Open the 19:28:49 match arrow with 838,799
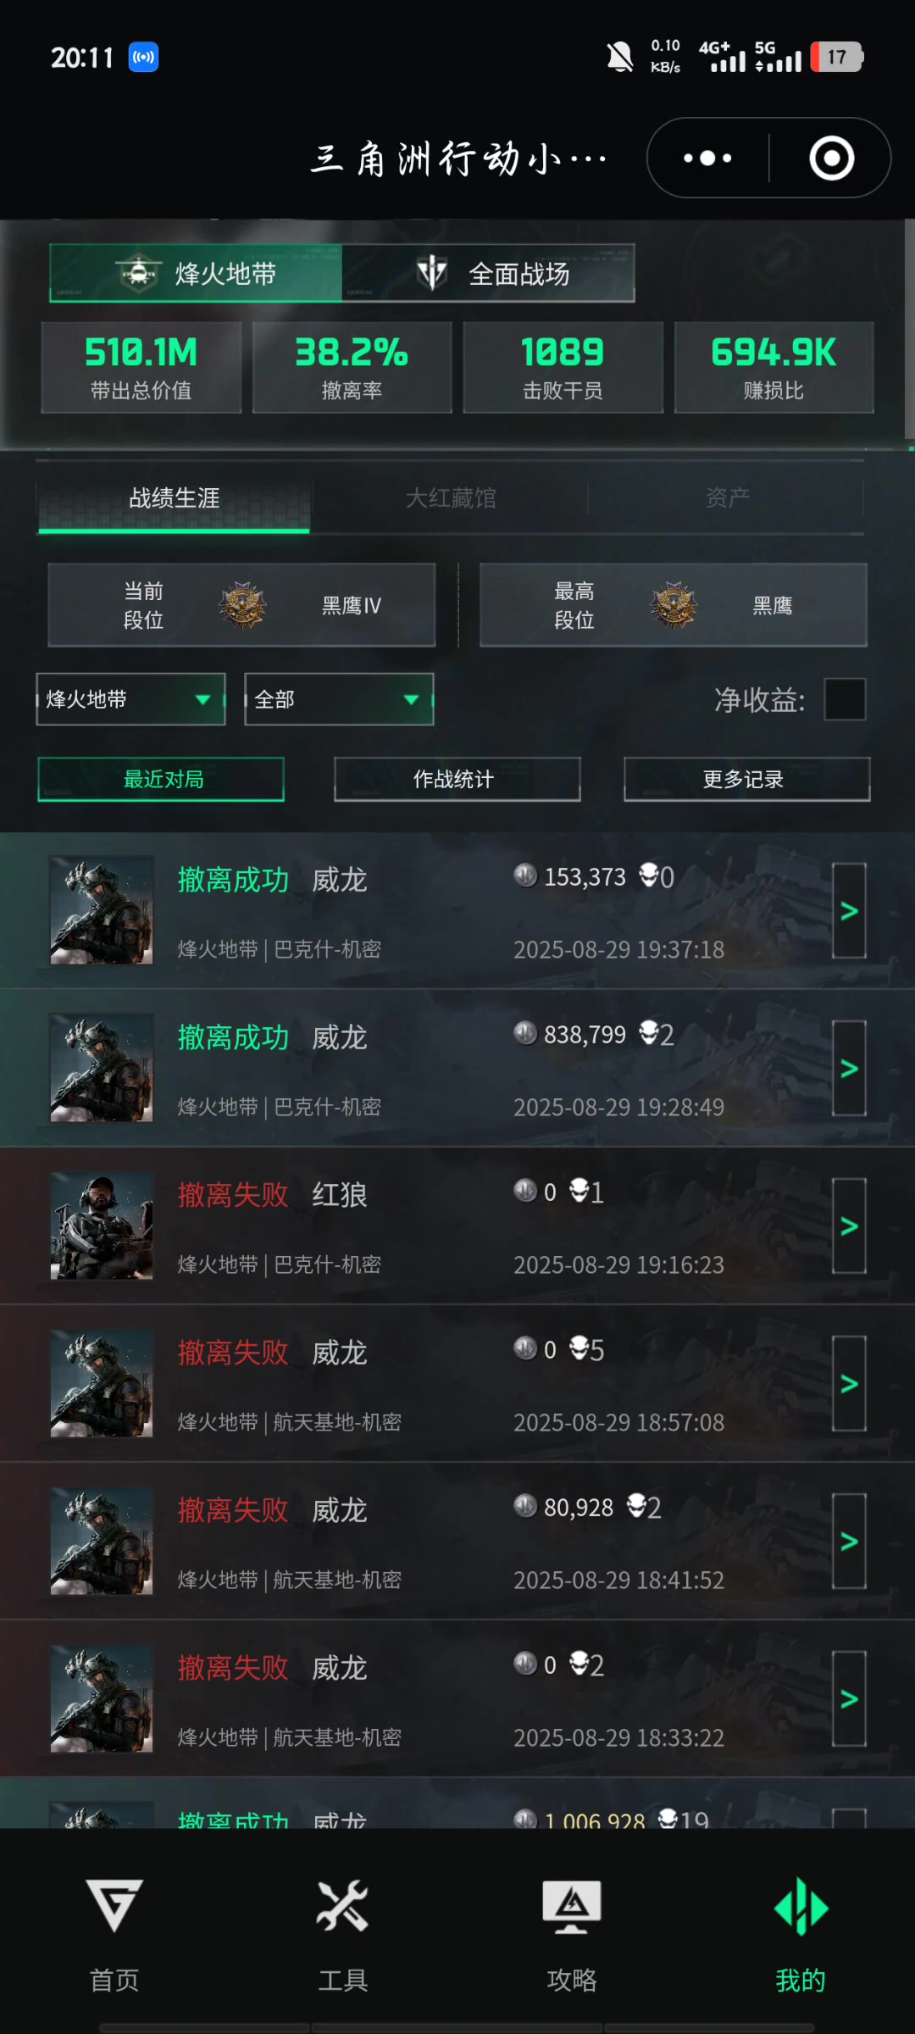Viewport: 915px width, 2034px height. pos(849,1069)
